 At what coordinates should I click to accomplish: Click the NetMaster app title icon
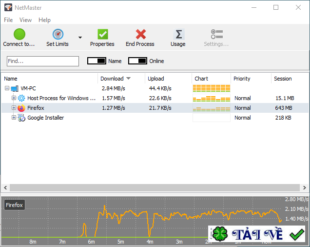pyautogui.click(x=8, y=7)
